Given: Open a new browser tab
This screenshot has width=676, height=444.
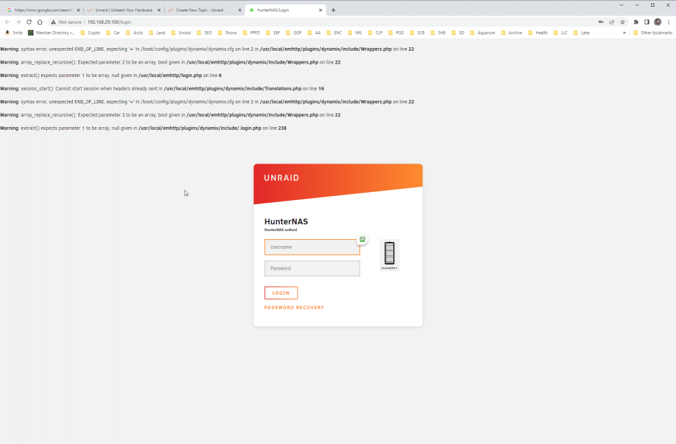Looking at the screenshot, I should [x=333, y=10].
